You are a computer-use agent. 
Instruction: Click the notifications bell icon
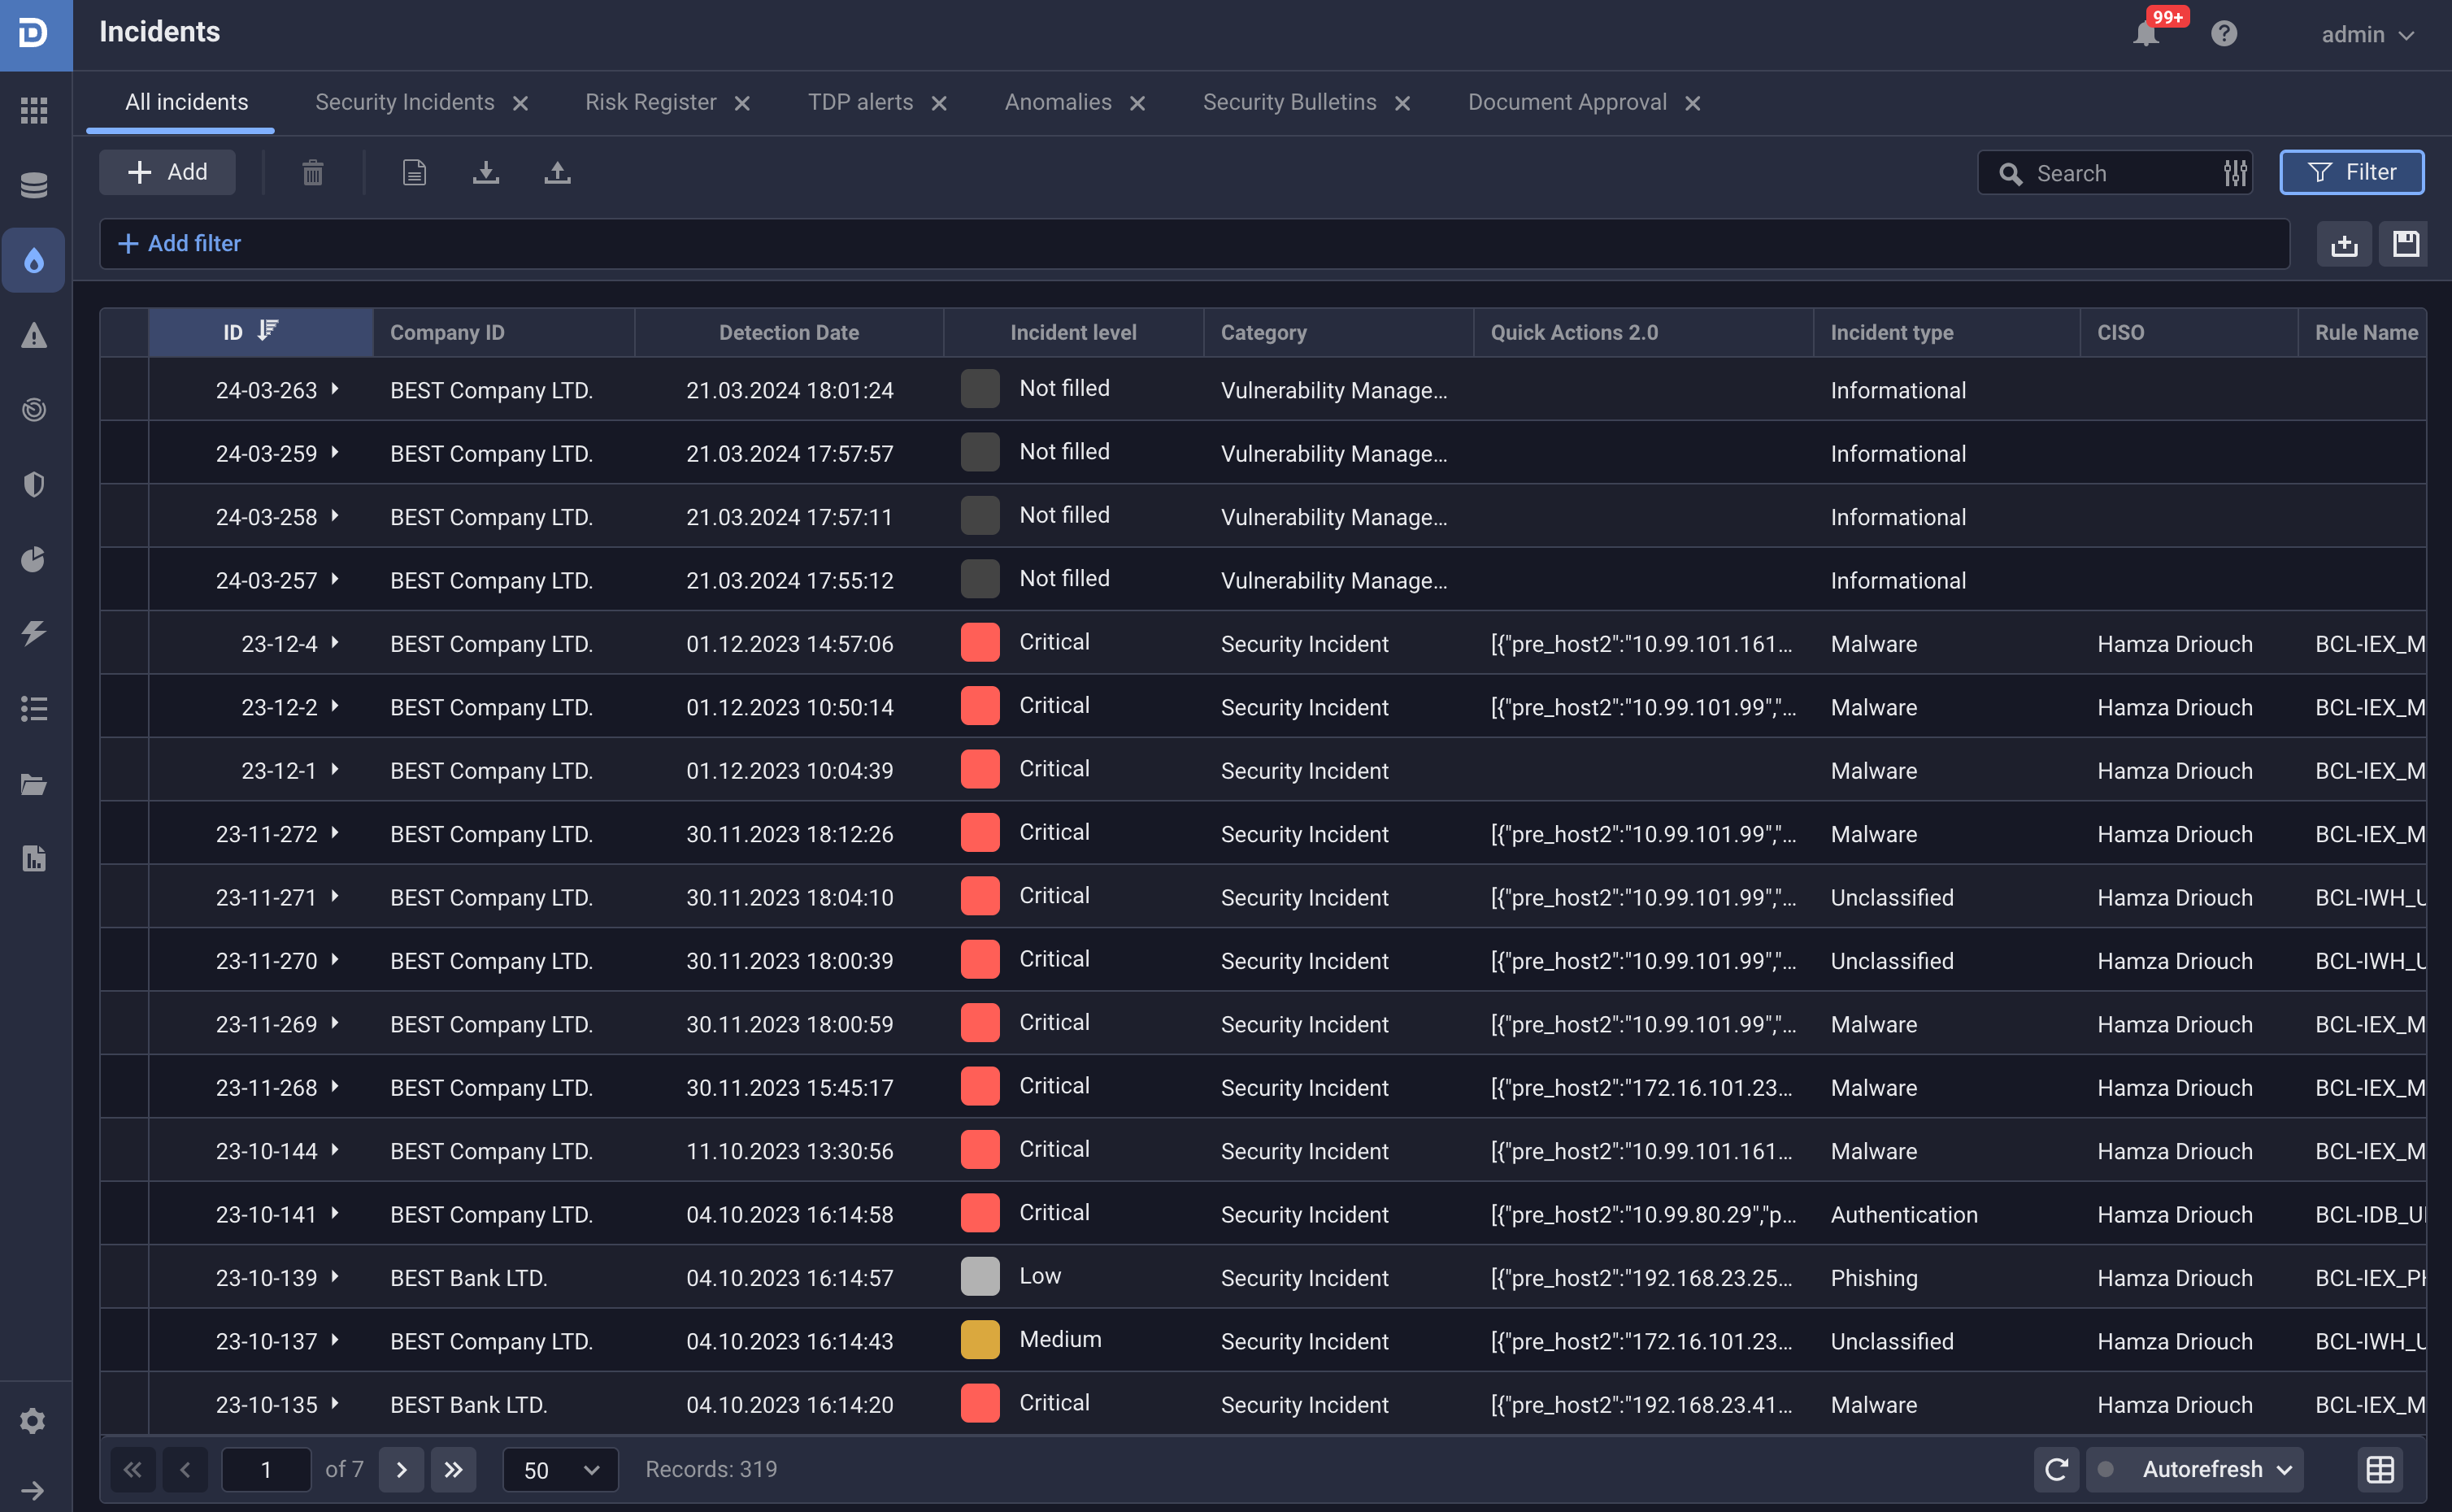[2145, 34]
